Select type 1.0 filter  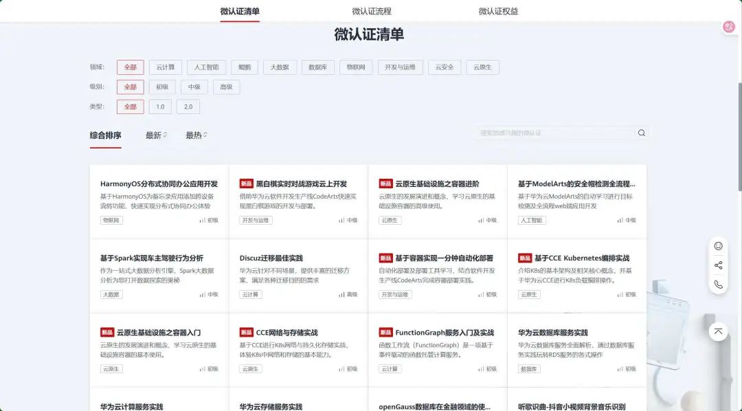pyautogui.click(x=160, y=107)
